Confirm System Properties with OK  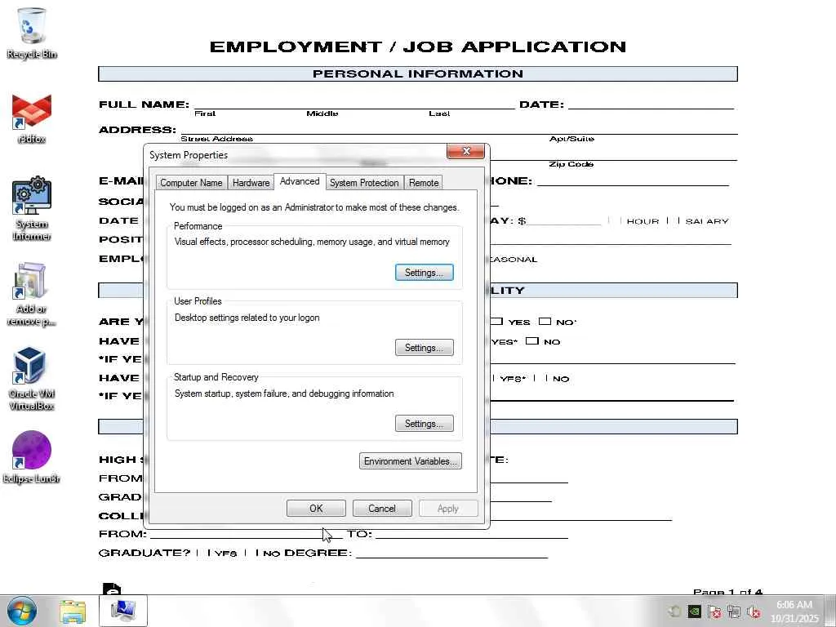pyautogui.click(x=316, y=508)
